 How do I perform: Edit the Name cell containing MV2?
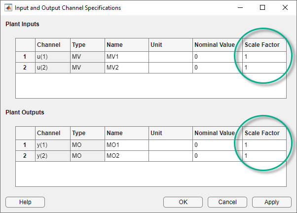(x=126, y=67)
